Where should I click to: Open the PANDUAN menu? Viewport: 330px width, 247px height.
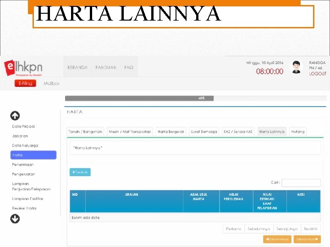point(106,67)
